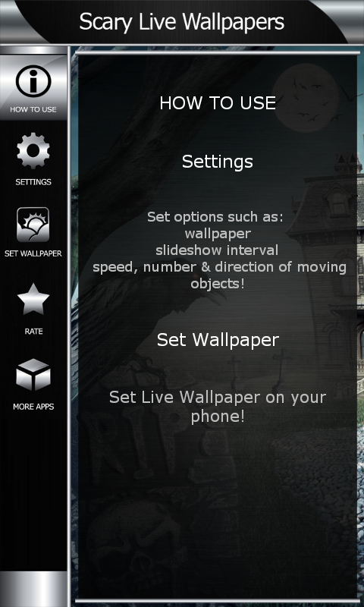Click the Set Wallpaper heading in the panel
This screenshot has height=607, width=364.
pos(218,340)
